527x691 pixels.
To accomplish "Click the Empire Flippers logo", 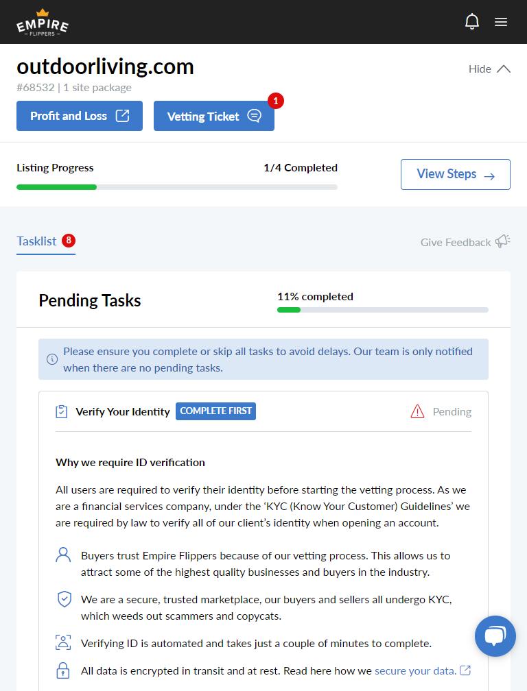I will pos(43,23).
